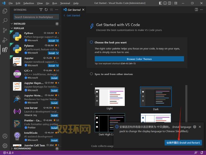Viewport: 206px width, 155px height.
Task: Open the Search view icon
Action: [x=5, y=21]
